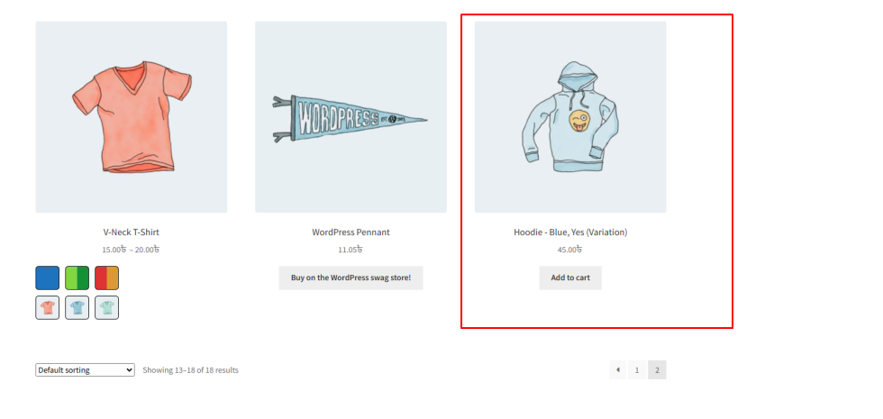
Task: Click the V-Neck 15.00–20.00 price range
Action: [131, 250]
